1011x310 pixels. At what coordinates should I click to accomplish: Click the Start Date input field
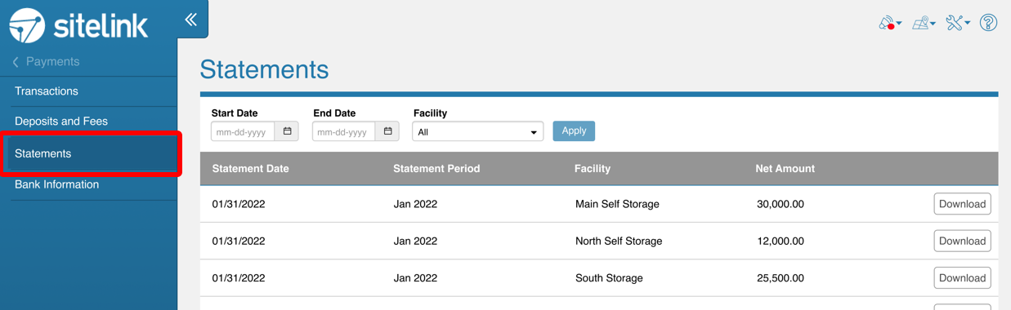click(x=244, y=131)
